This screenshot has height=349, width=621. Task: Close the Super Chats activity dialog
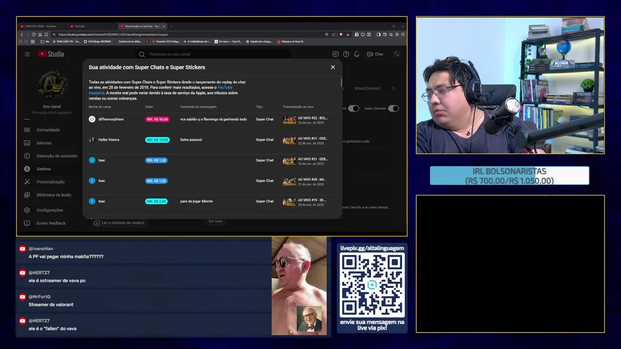tap(333, 67)
